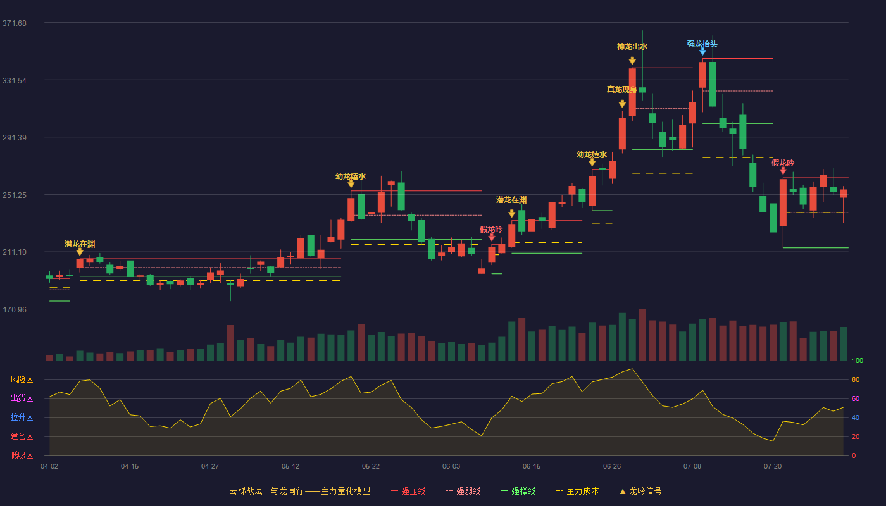Click the red arrow below July's 假龙吟 label

(783, 171)
